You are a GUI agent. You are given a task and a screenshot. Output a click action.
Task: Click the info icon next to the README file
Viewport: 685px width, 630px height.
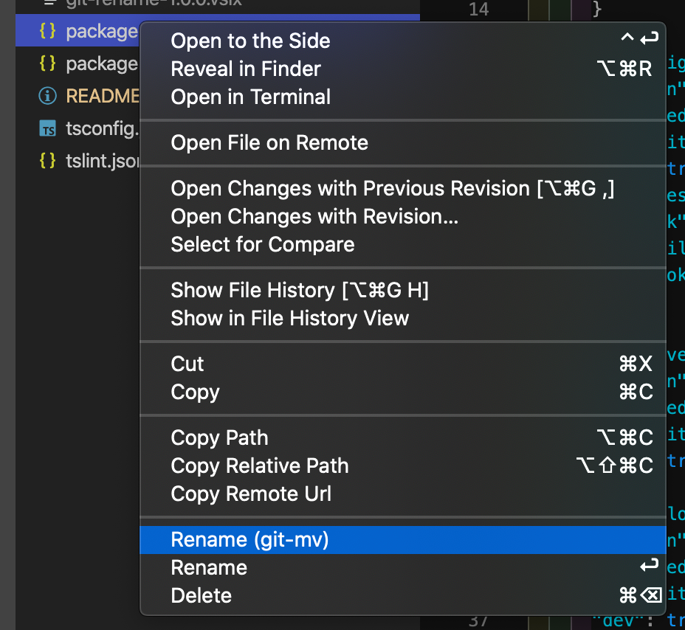[x=46, y=96]
